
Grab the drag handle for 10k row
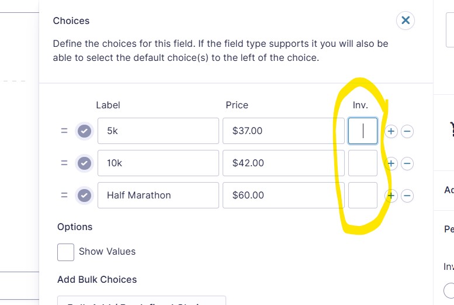64,163
